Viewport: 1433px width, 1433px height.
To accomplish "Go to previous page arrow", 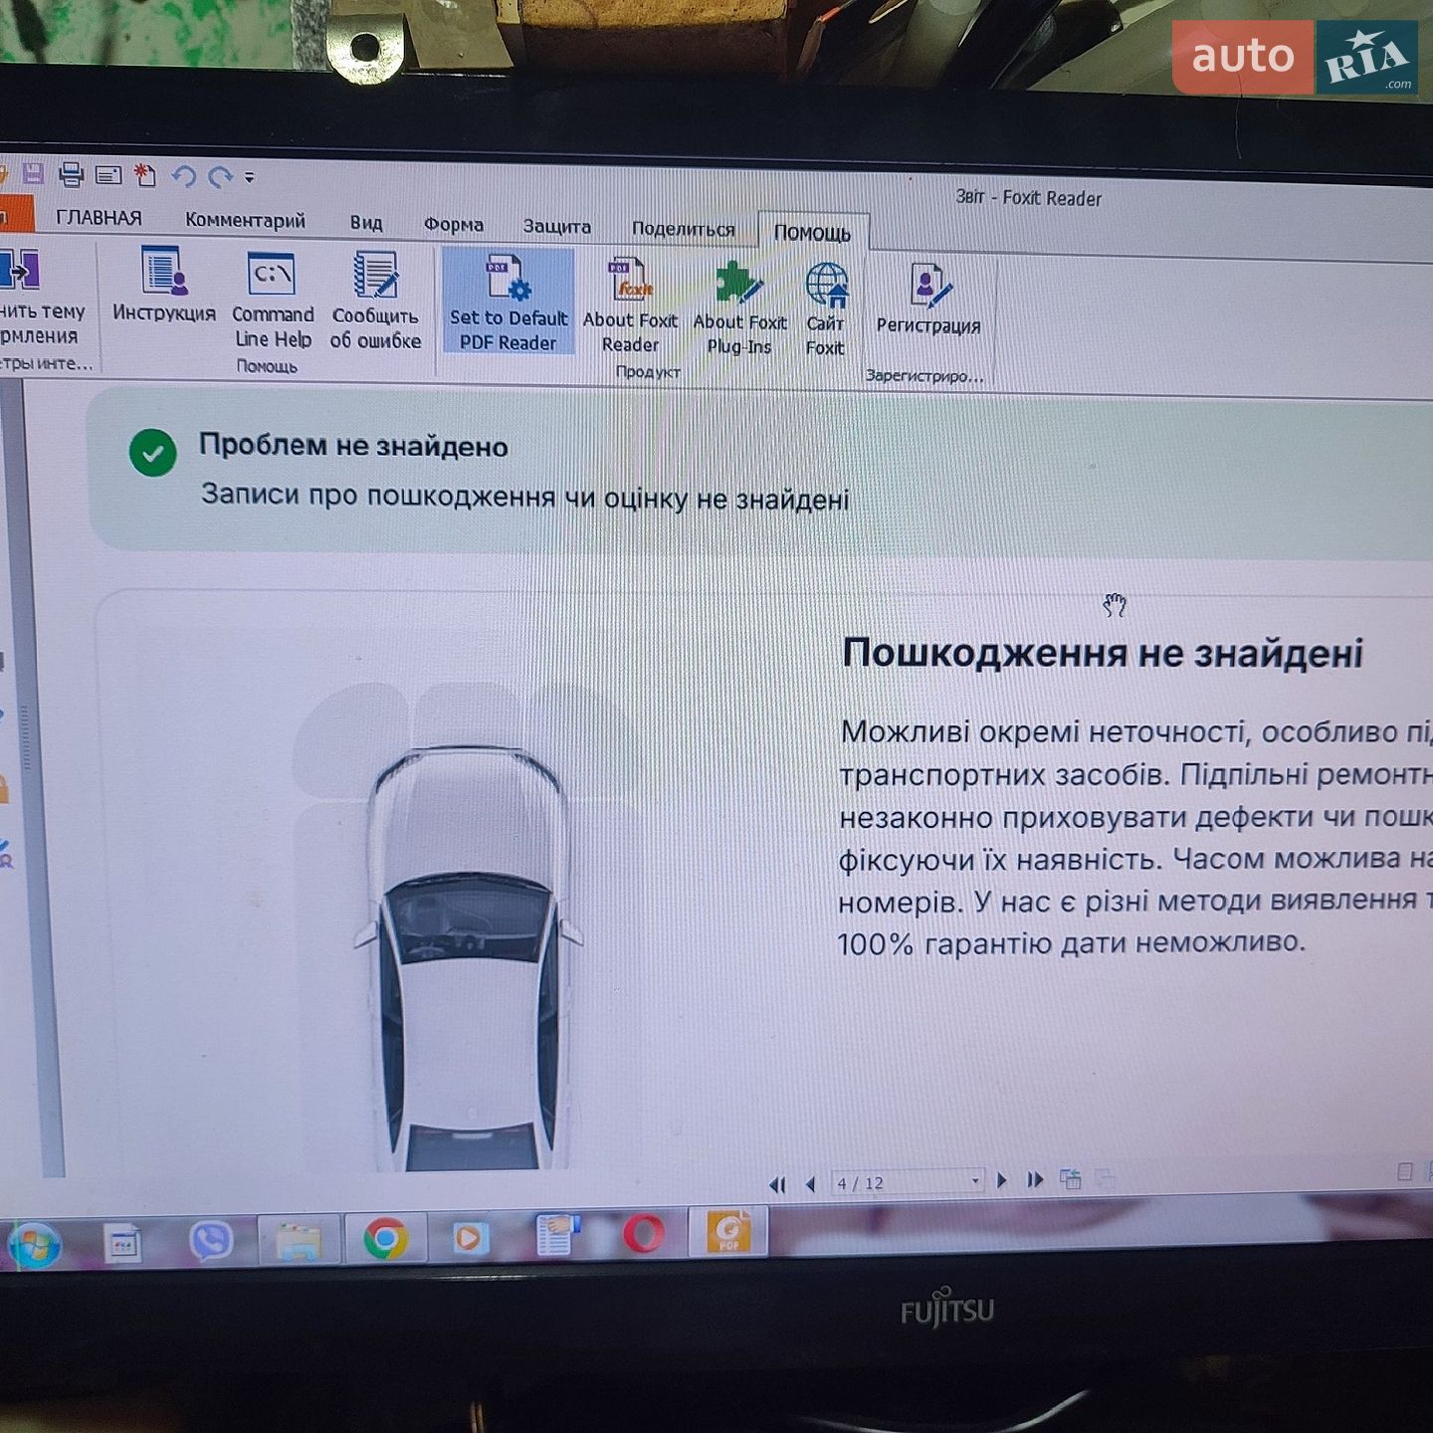I will (x=810, y=1184).
